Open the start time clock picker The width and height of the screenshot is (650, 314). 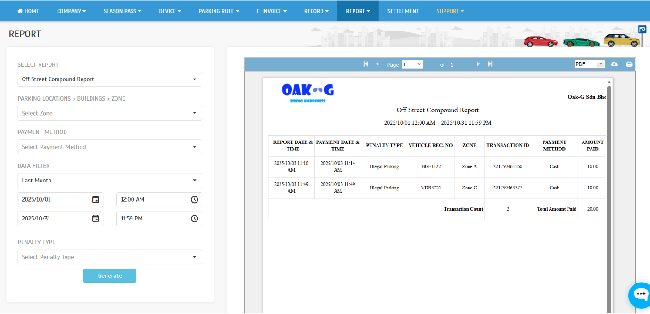point(194,200)
